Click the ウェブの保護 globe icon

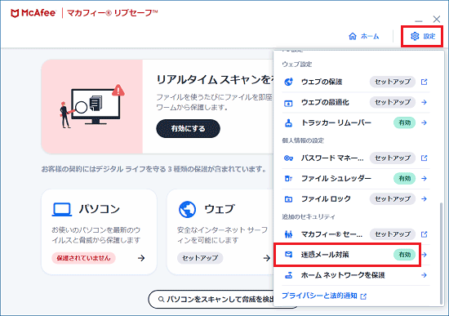point(288,82)
